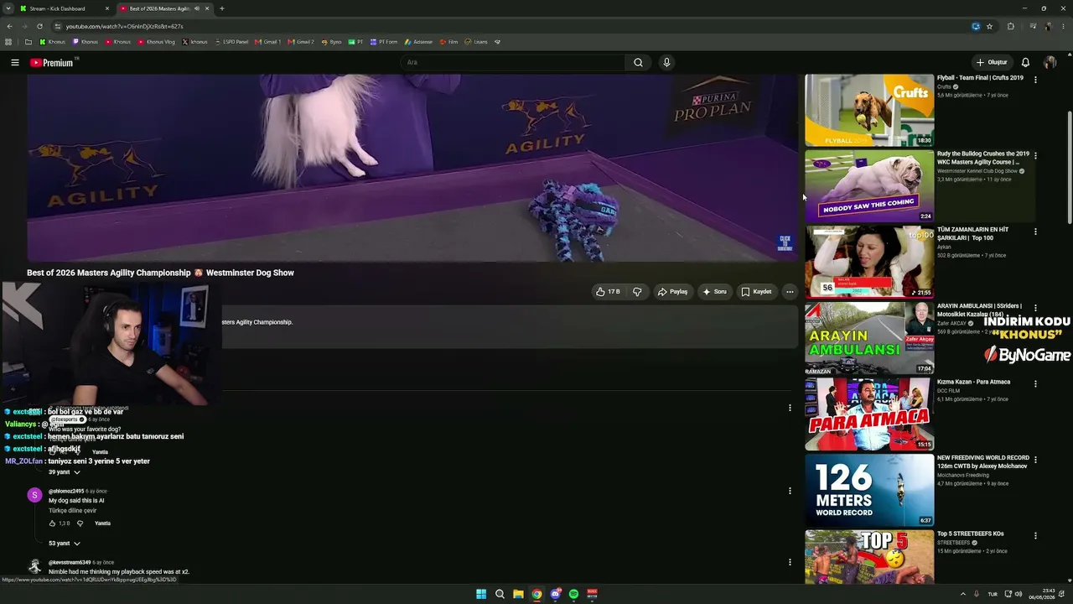Open options for Rudy the Bulldog video
This screenshot has height=604, width=1073.
pos(1035,155)
